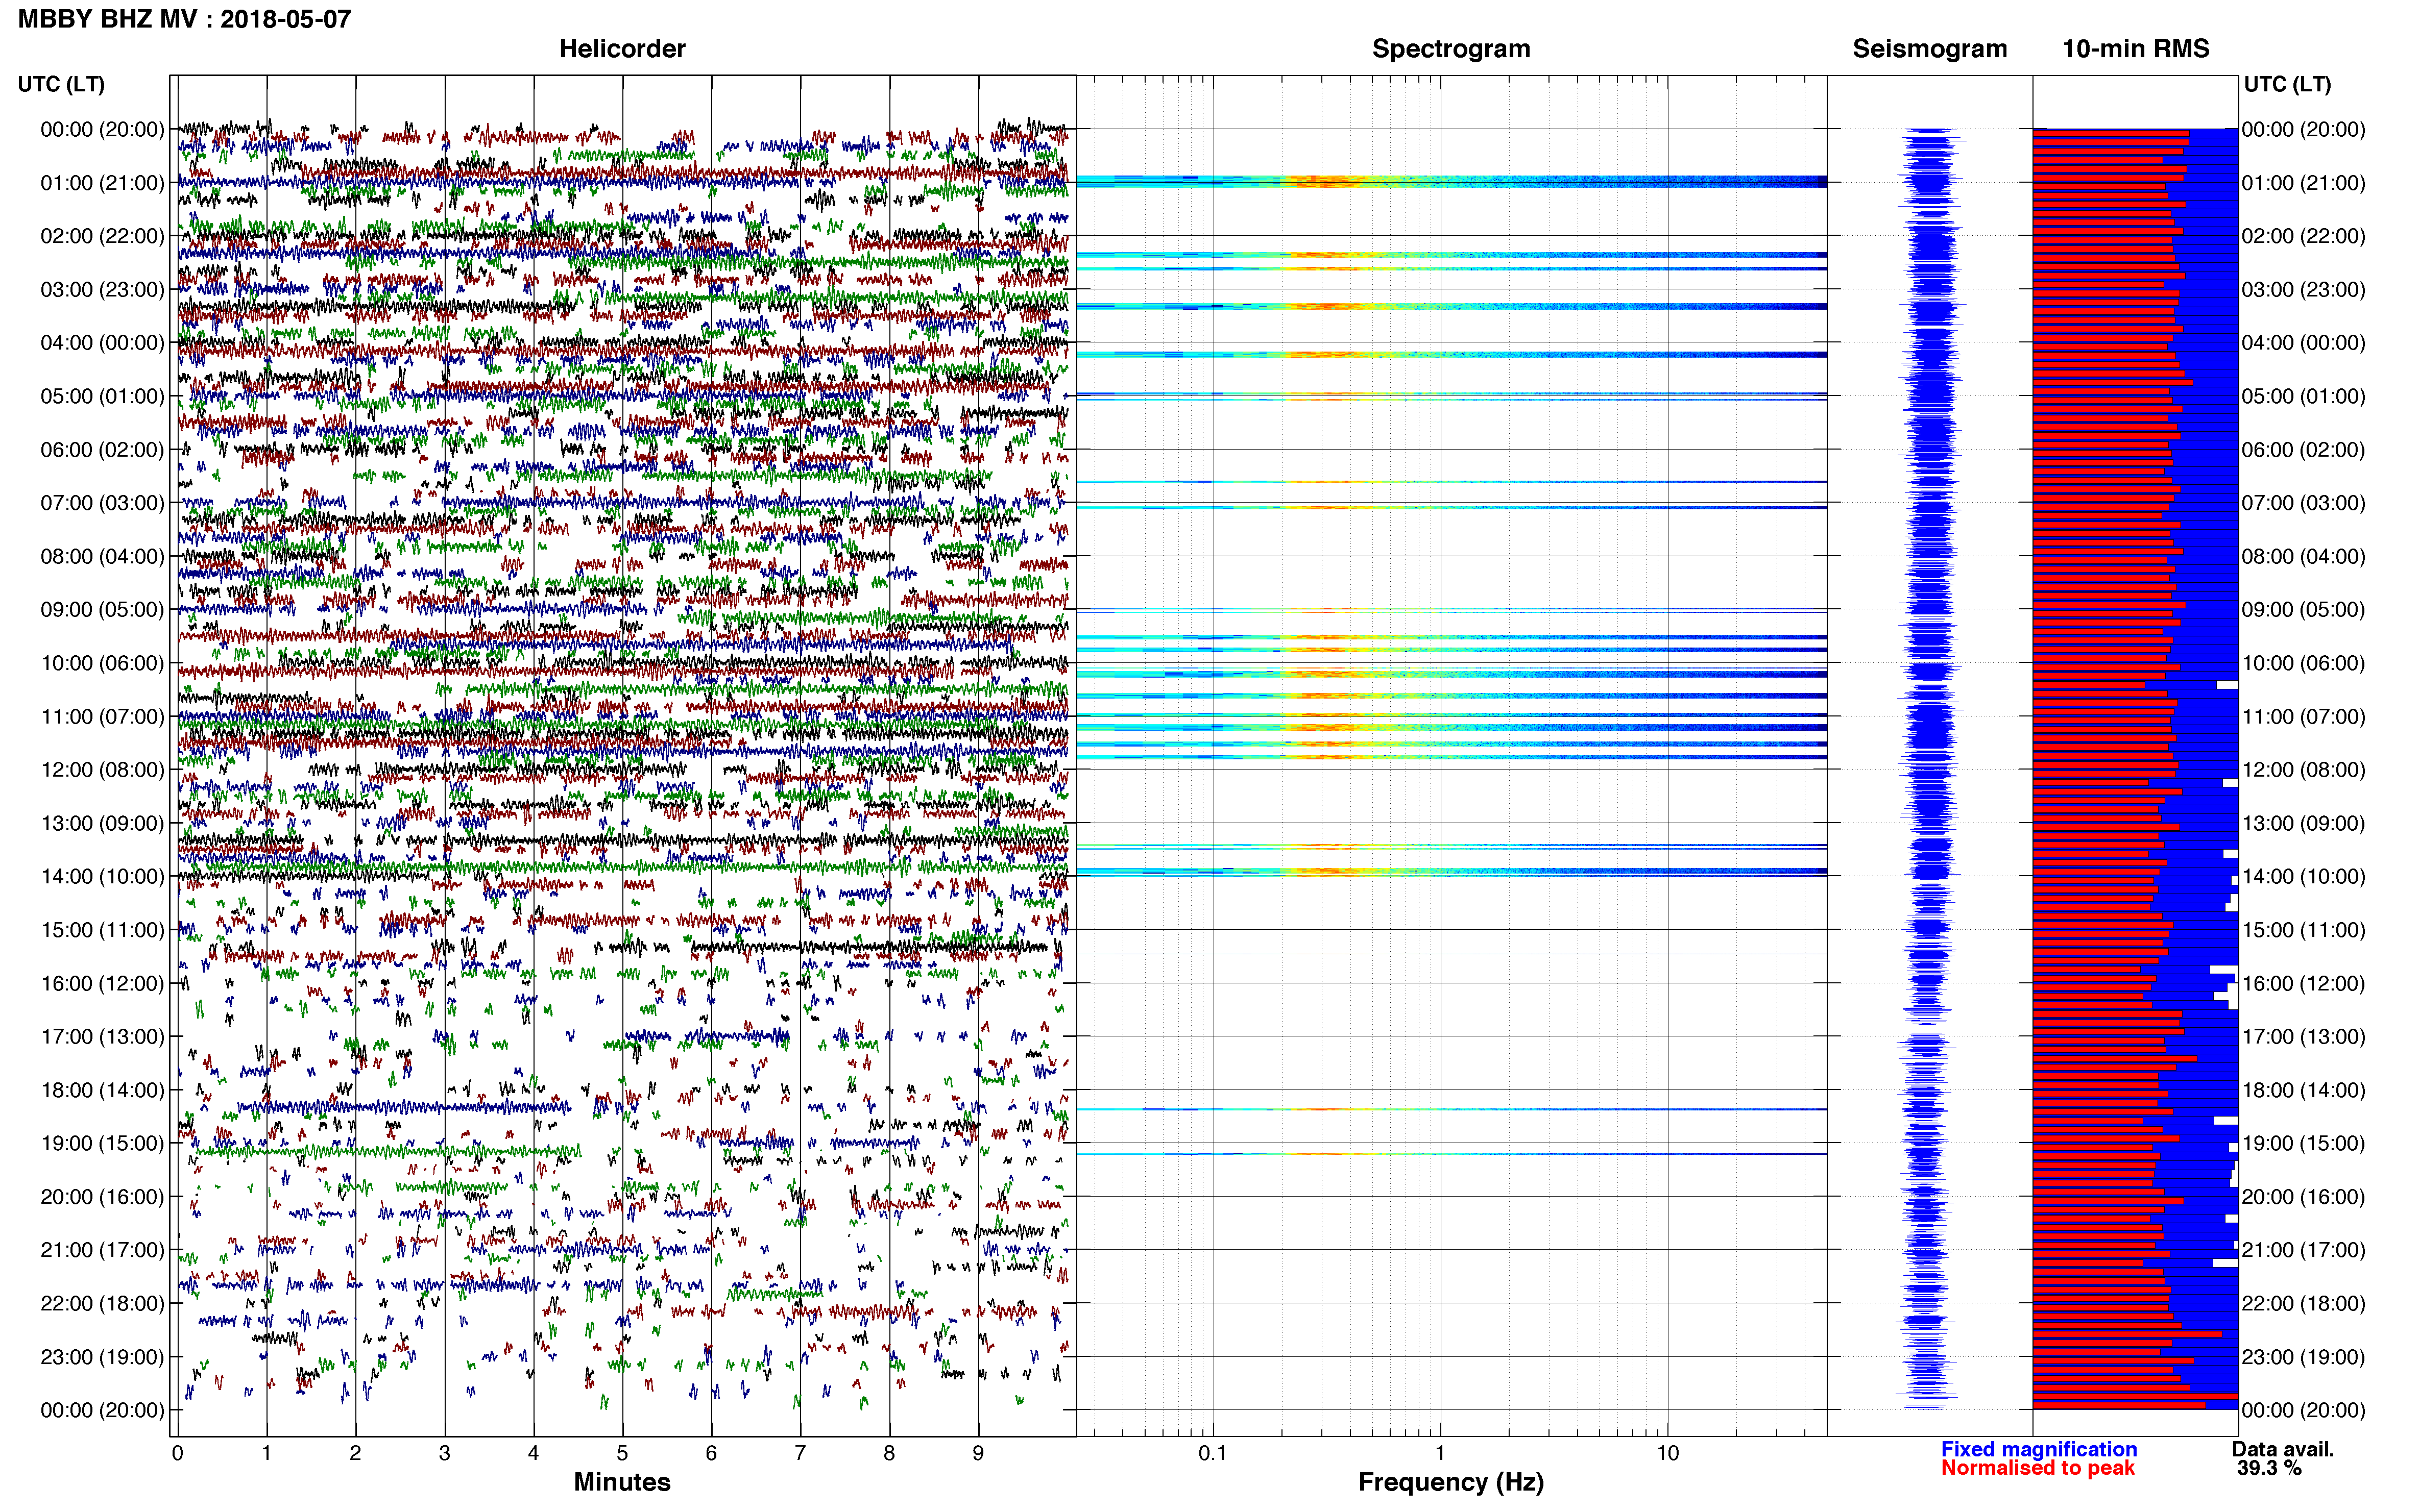Click the left '08:00 (04:00)' time label
The image size is (2420, 1512).
pos(102,556)
